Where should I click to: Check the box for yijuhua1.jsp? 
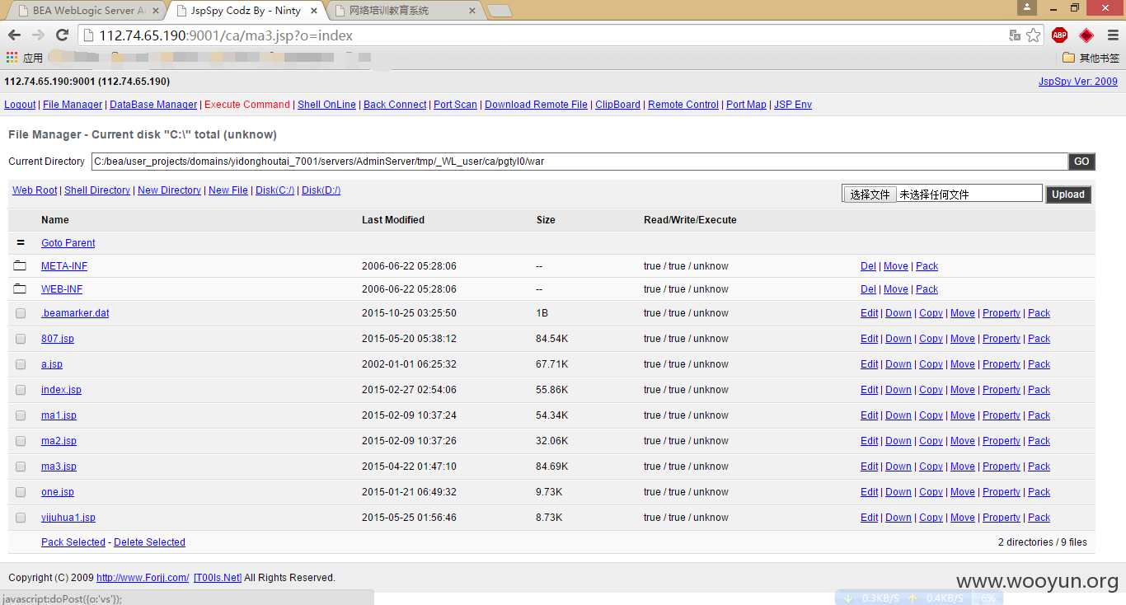[21, 518]
